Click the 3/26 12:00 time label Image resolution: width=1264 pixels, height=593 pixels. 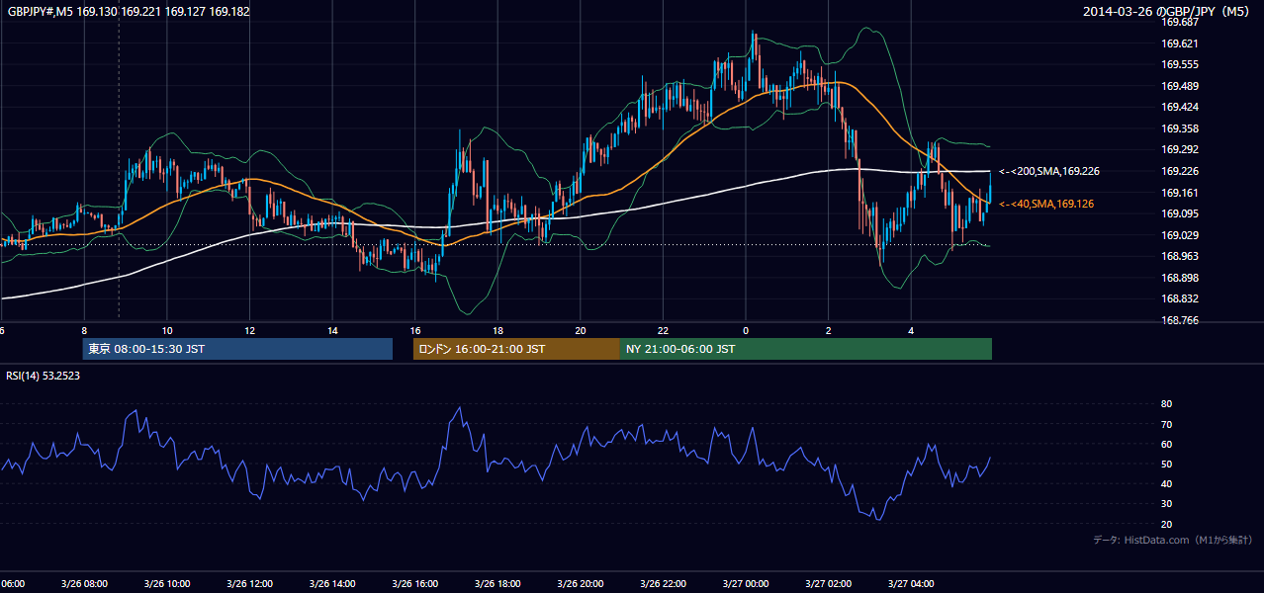[249, 583]
